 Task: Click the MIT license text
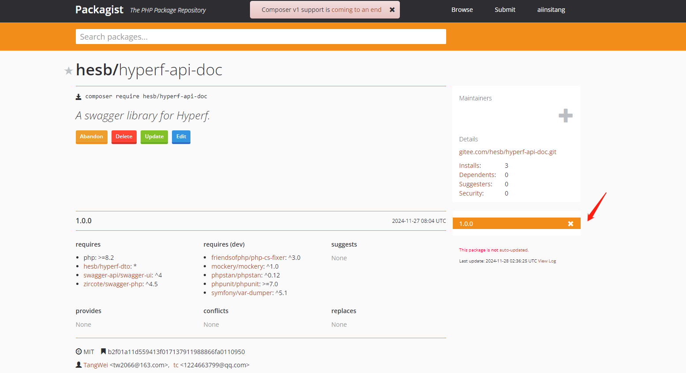(89, 352)
